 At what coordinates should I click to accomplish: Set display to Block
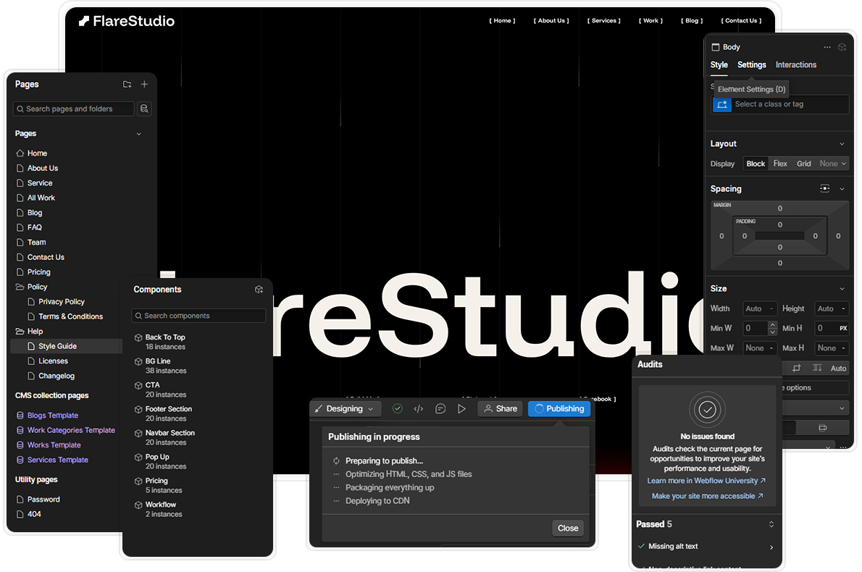(x=756, y=164)
